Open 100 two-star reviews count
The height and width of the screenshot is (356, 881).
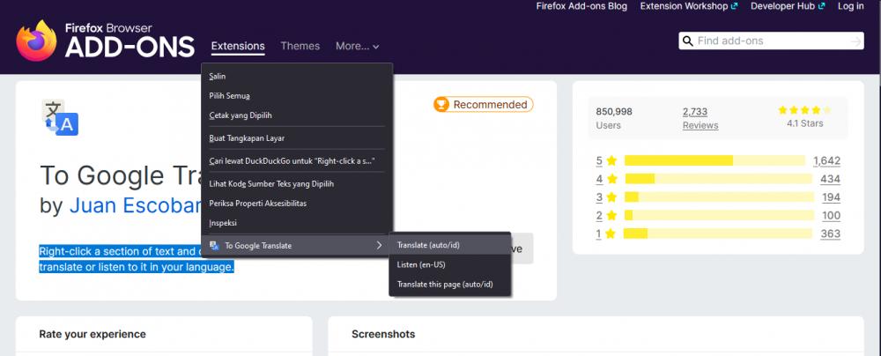(831, 215)
